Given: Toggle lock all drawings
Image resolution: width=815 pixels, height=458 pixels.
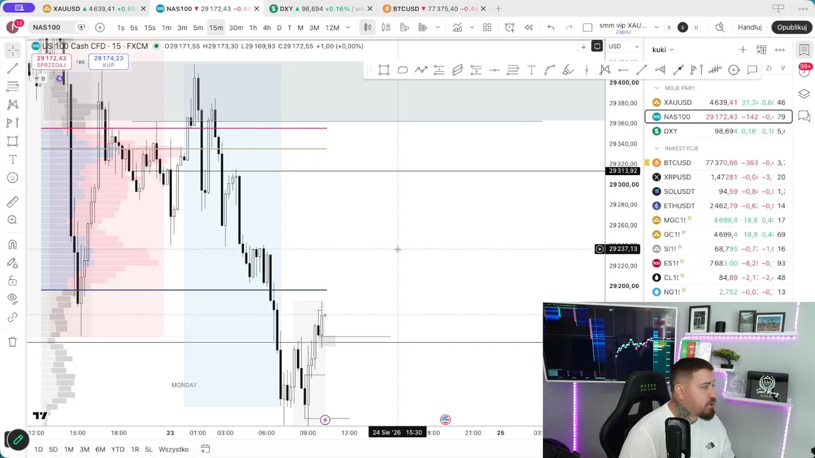Looking at the screenshot, I should (x=13, y=281).
